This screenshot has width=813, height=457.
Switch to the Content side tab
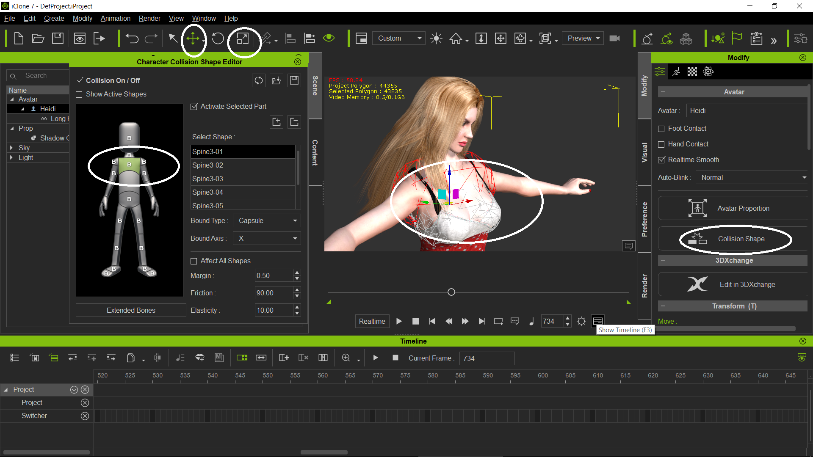315,152
